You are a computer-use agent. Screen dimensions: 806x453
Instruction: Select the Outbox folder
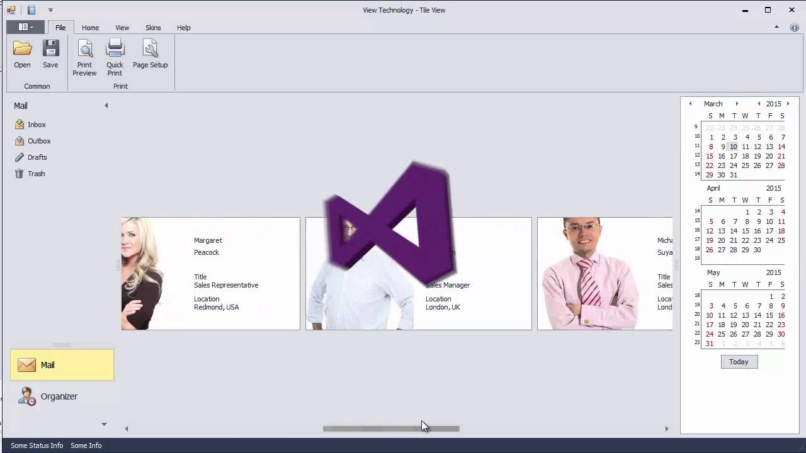pos(39,141)
